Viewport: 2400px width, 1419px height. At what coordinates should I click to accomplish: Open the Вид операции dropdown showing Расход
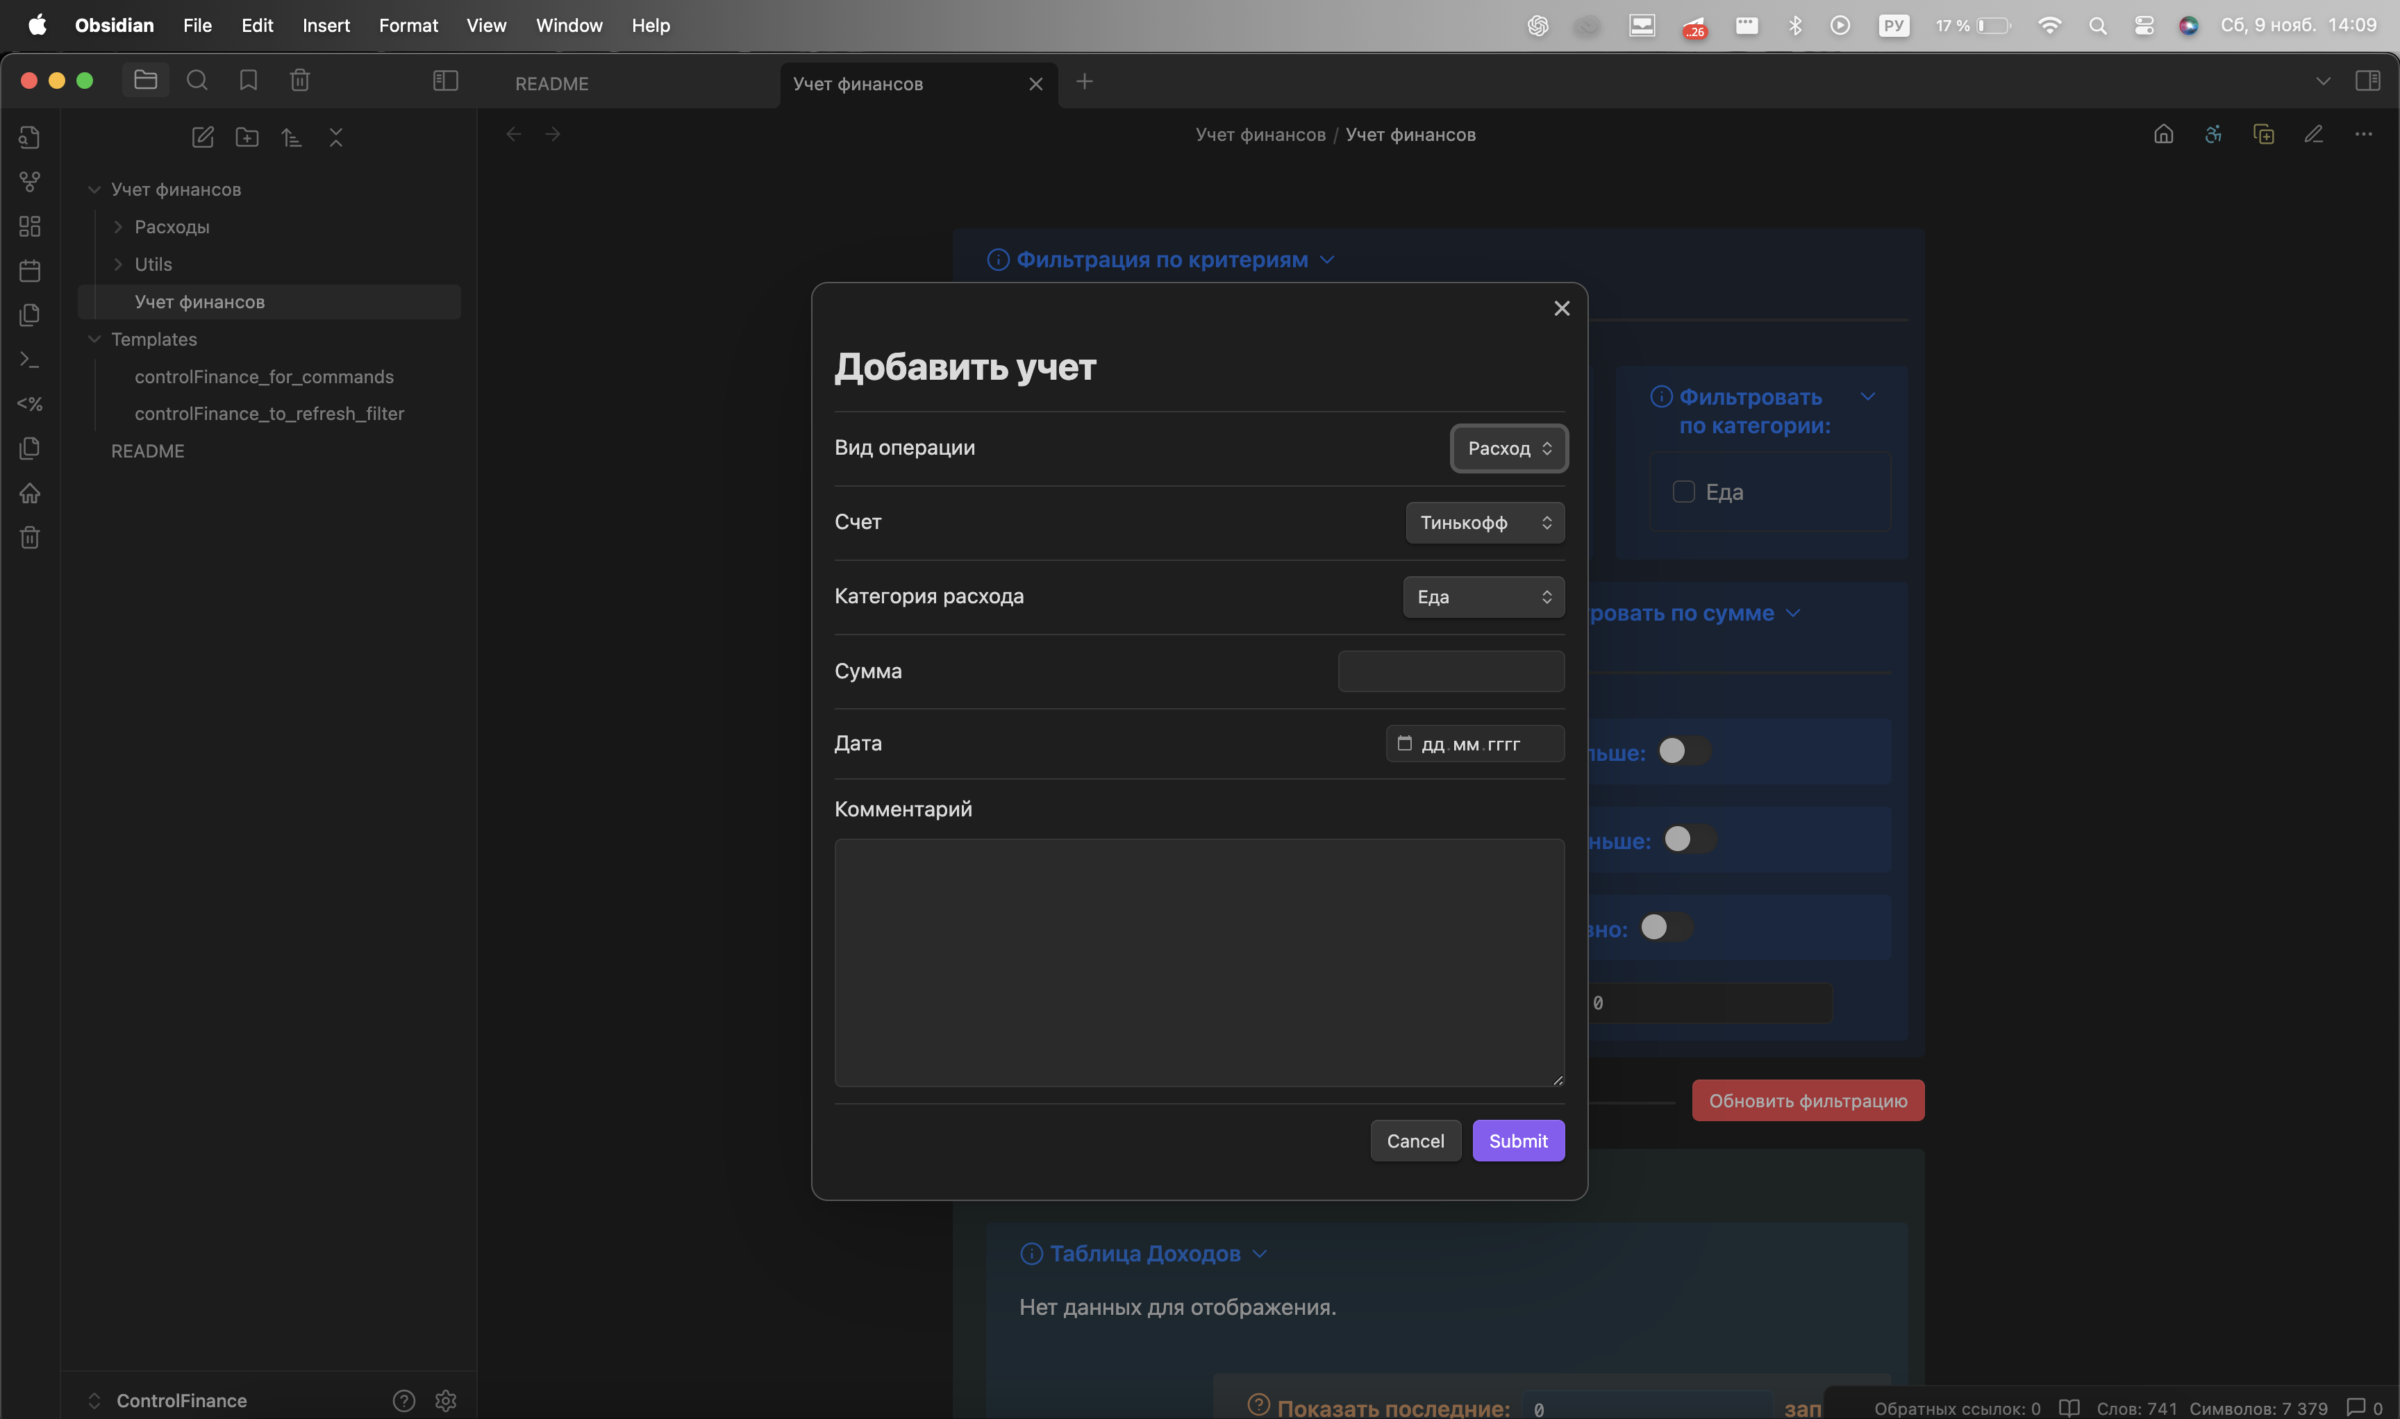pos(1508,448)
